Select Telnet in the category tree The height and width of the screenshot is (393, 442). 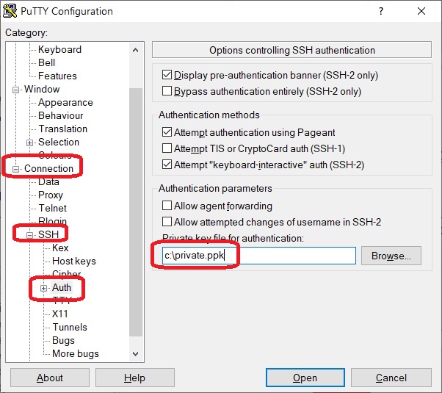(x=52, y=208)
